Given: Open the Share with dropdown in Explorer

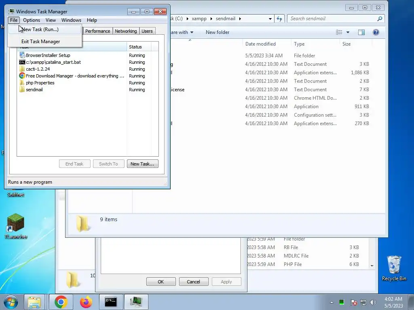Looking at the screenshot, I should [182, 32].
